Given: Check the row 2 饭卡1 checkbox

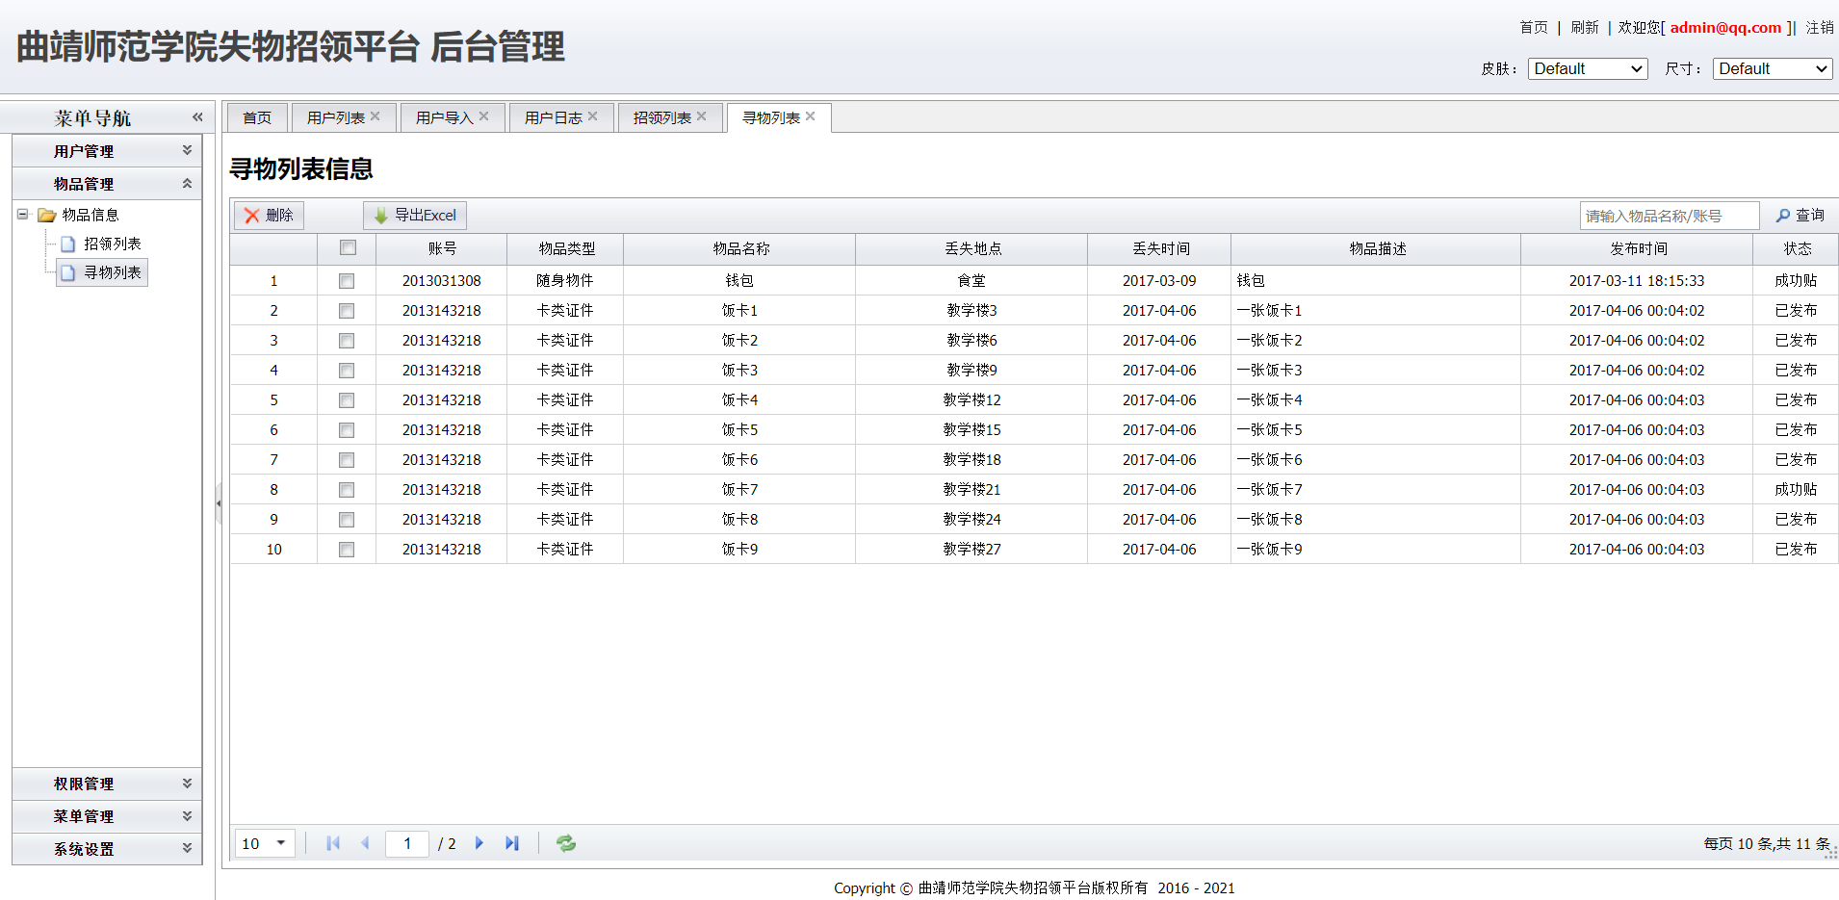Looking at the screenshot, I should [x=347, y=311].
